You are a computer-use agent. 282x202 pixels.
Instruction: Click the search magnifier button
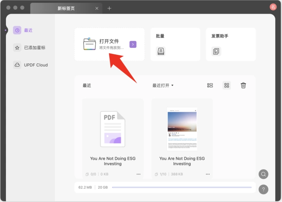click(264, 174)
